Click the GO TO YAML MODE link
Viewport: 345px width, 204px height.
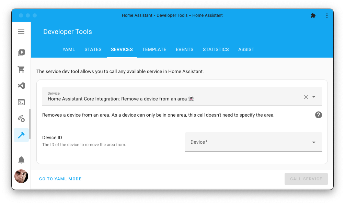[x=60, y=179]
